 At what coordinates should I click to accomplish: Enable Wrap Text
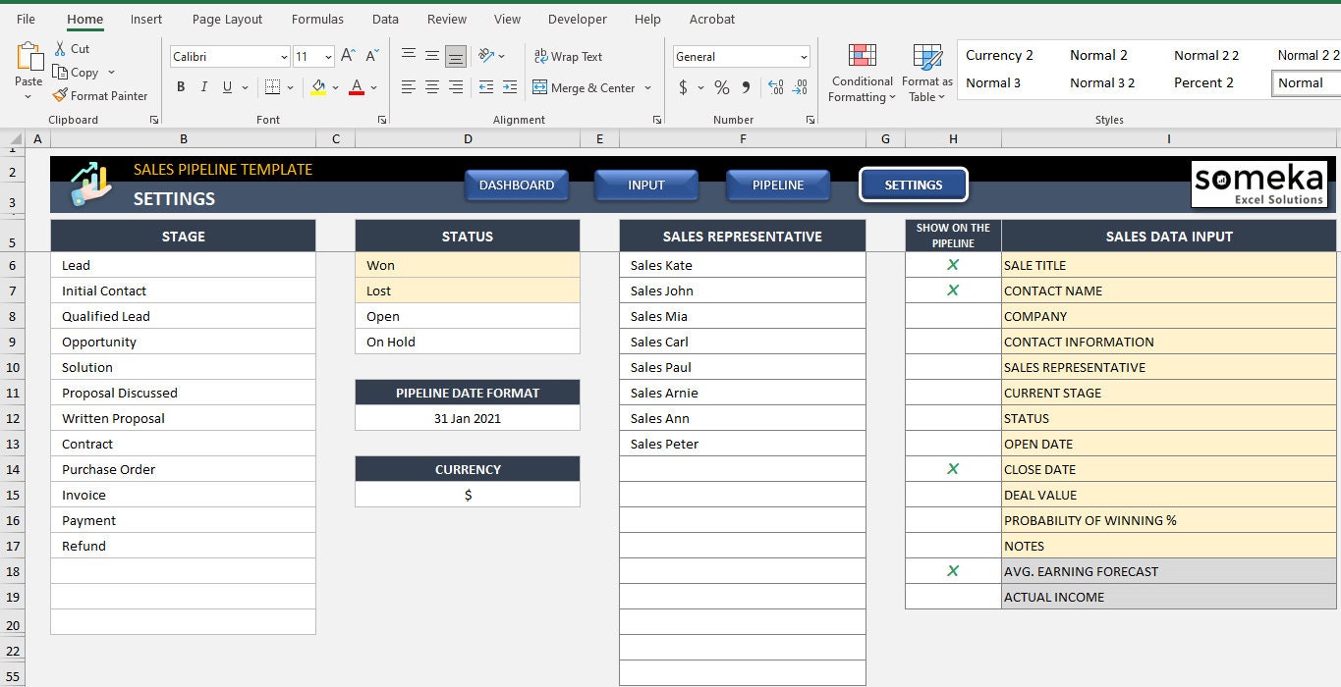(x=570, y=56)
